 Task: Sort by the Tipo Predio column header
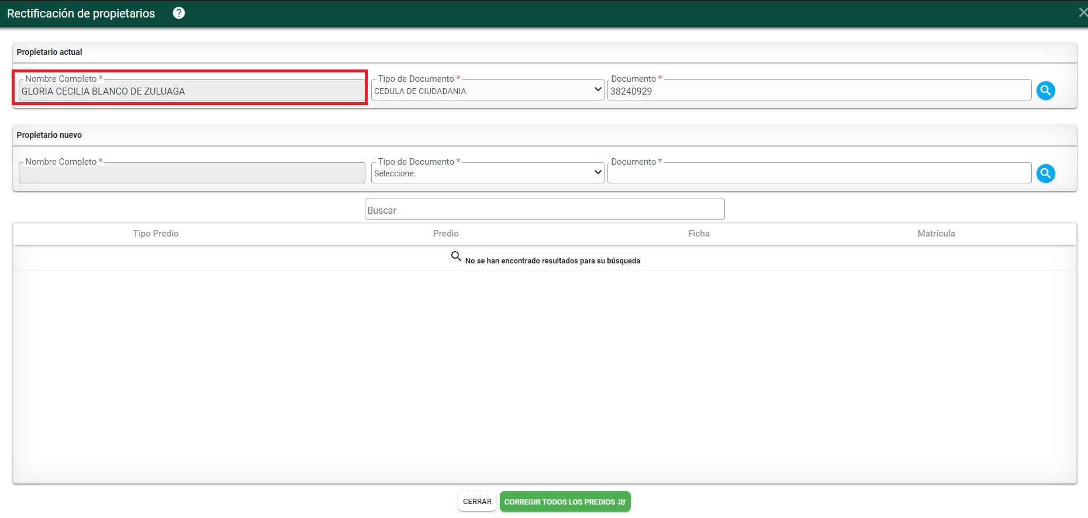[x=156, y=234]
